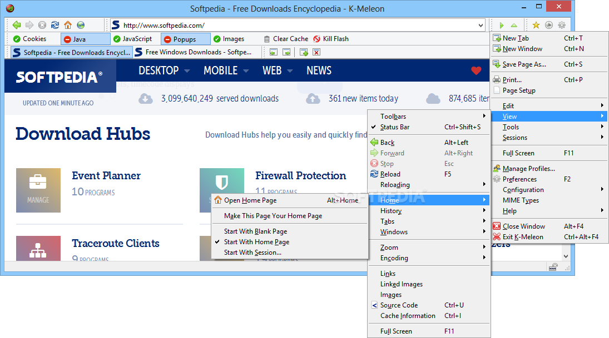609x338 pixels.
Task: Choose Manage Profiles menu entry
Action: tap(549, 169)
